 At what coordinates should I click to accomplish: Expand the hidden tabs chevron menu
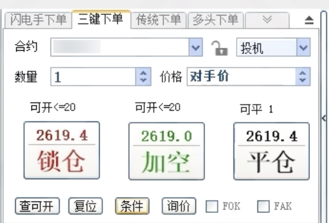(x=267, y=20)
